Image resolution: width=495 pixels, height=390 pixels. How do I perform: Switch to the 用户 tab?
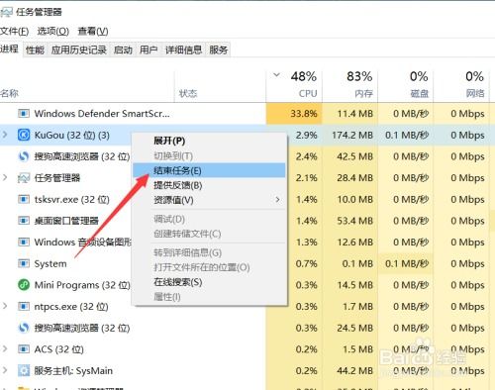pyautogui.click(x=148, y=49)
